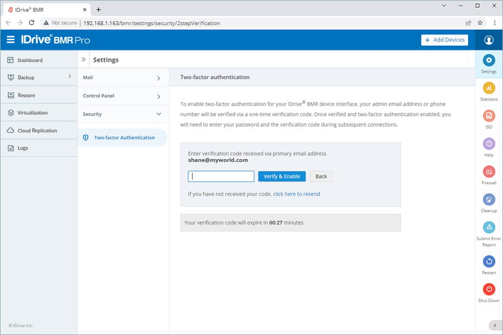The height and width of the screenshot is (335, 503).
Task: Open the user account profile icon
Action: click(488, 40)
